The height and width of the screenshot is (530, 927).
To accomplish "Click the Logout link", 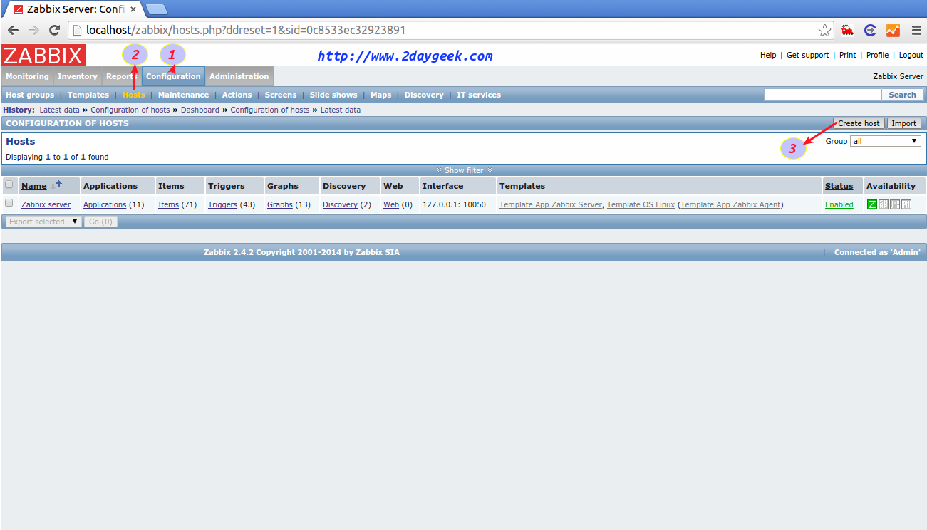I will pyautogui.click(x=911, y=55).
